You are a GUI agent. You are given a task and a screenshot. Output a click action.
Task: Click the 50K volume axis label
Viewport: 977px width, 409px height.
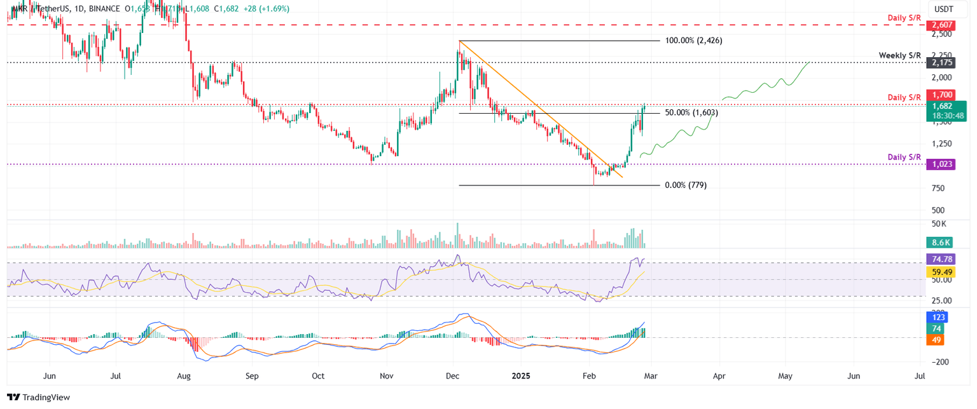940,224
